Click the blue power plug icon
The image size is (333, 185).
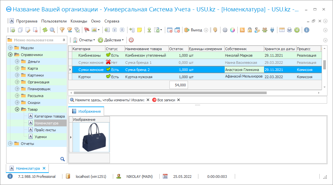pos(272,30)
